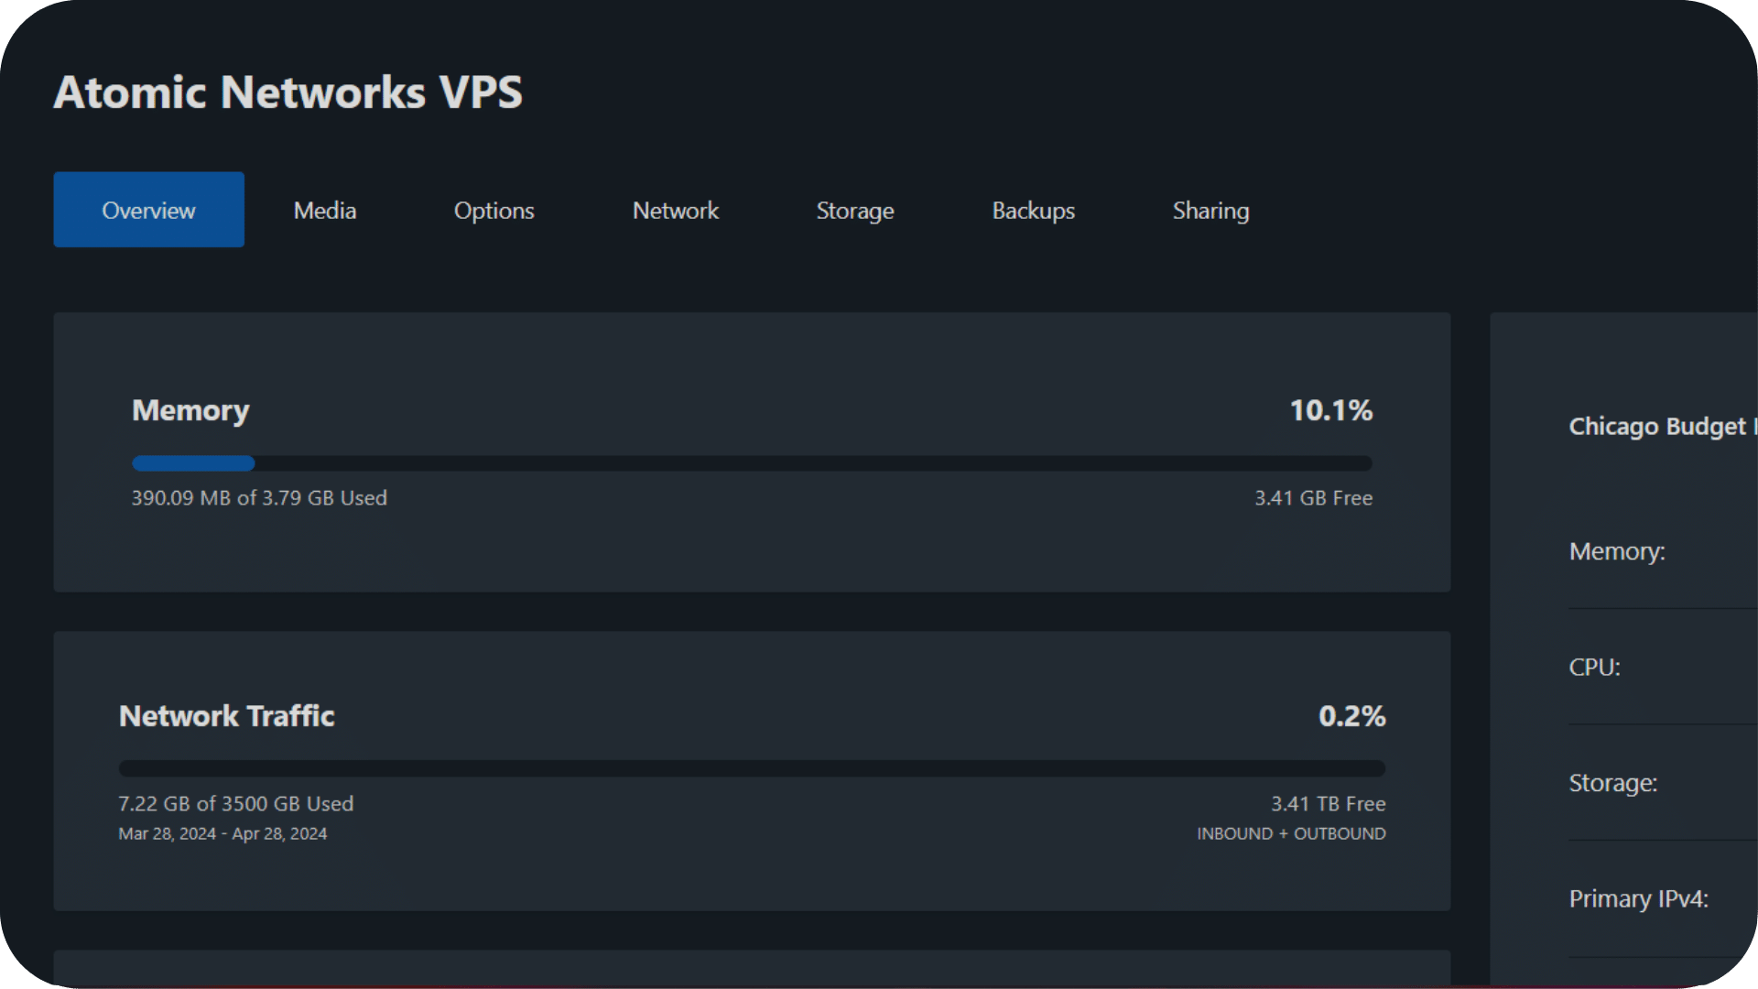The image size is (1758, 989).
Task: Go to the Network tab
Action: click(675, 211)
